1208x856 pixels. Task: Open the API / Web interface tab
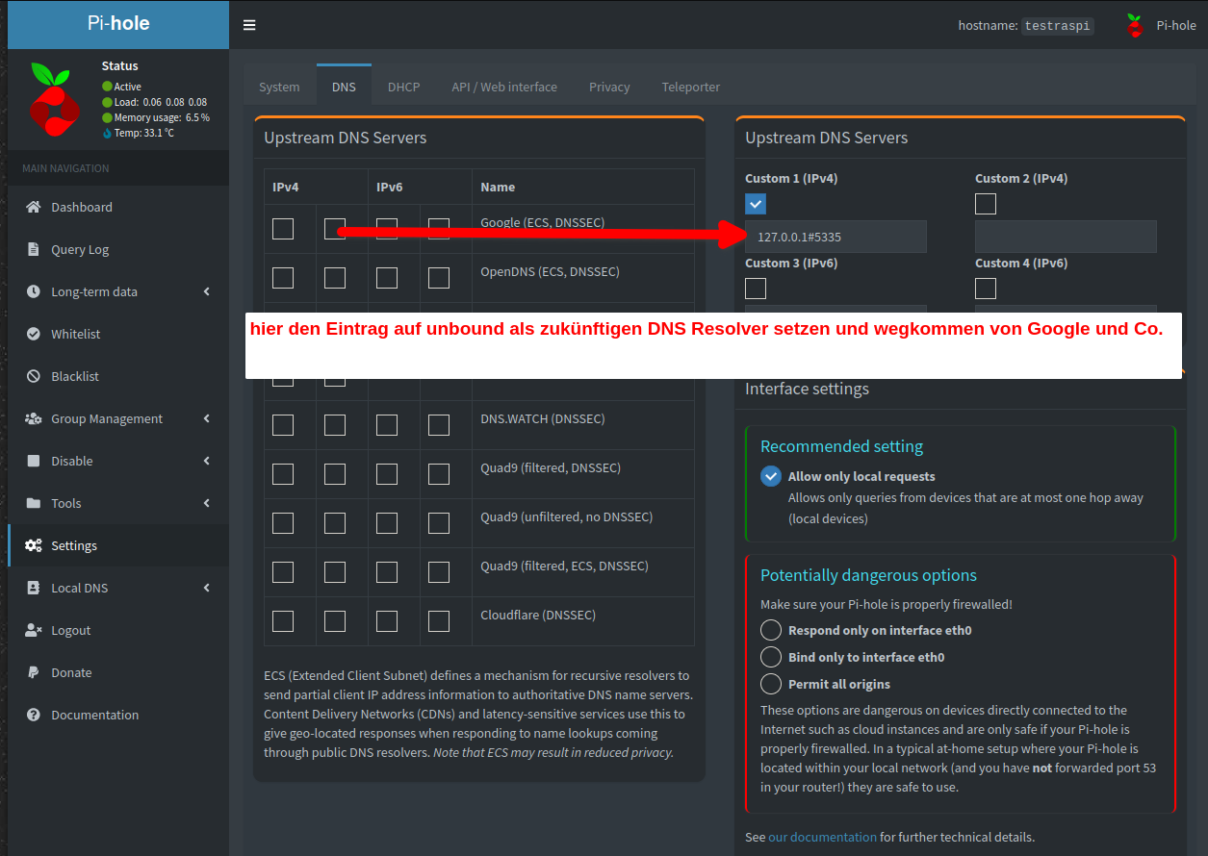(x=504, y=87)
